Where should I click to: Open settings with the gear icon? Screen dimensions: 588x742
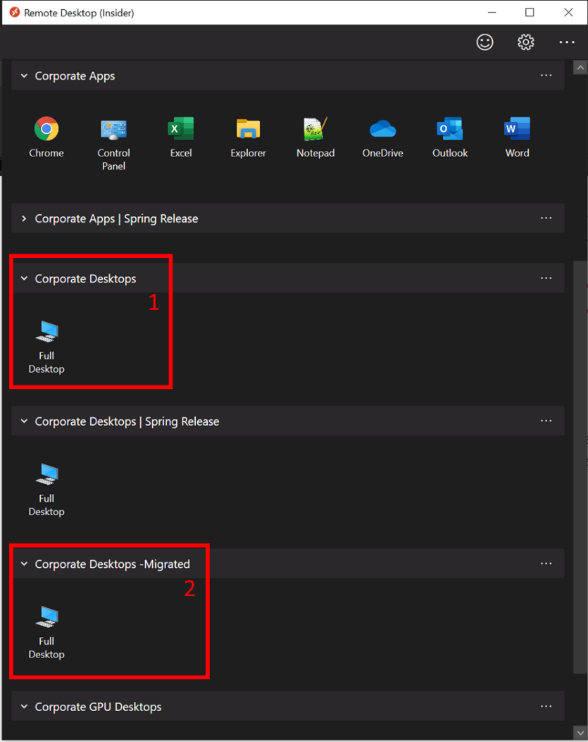[525, 42]
